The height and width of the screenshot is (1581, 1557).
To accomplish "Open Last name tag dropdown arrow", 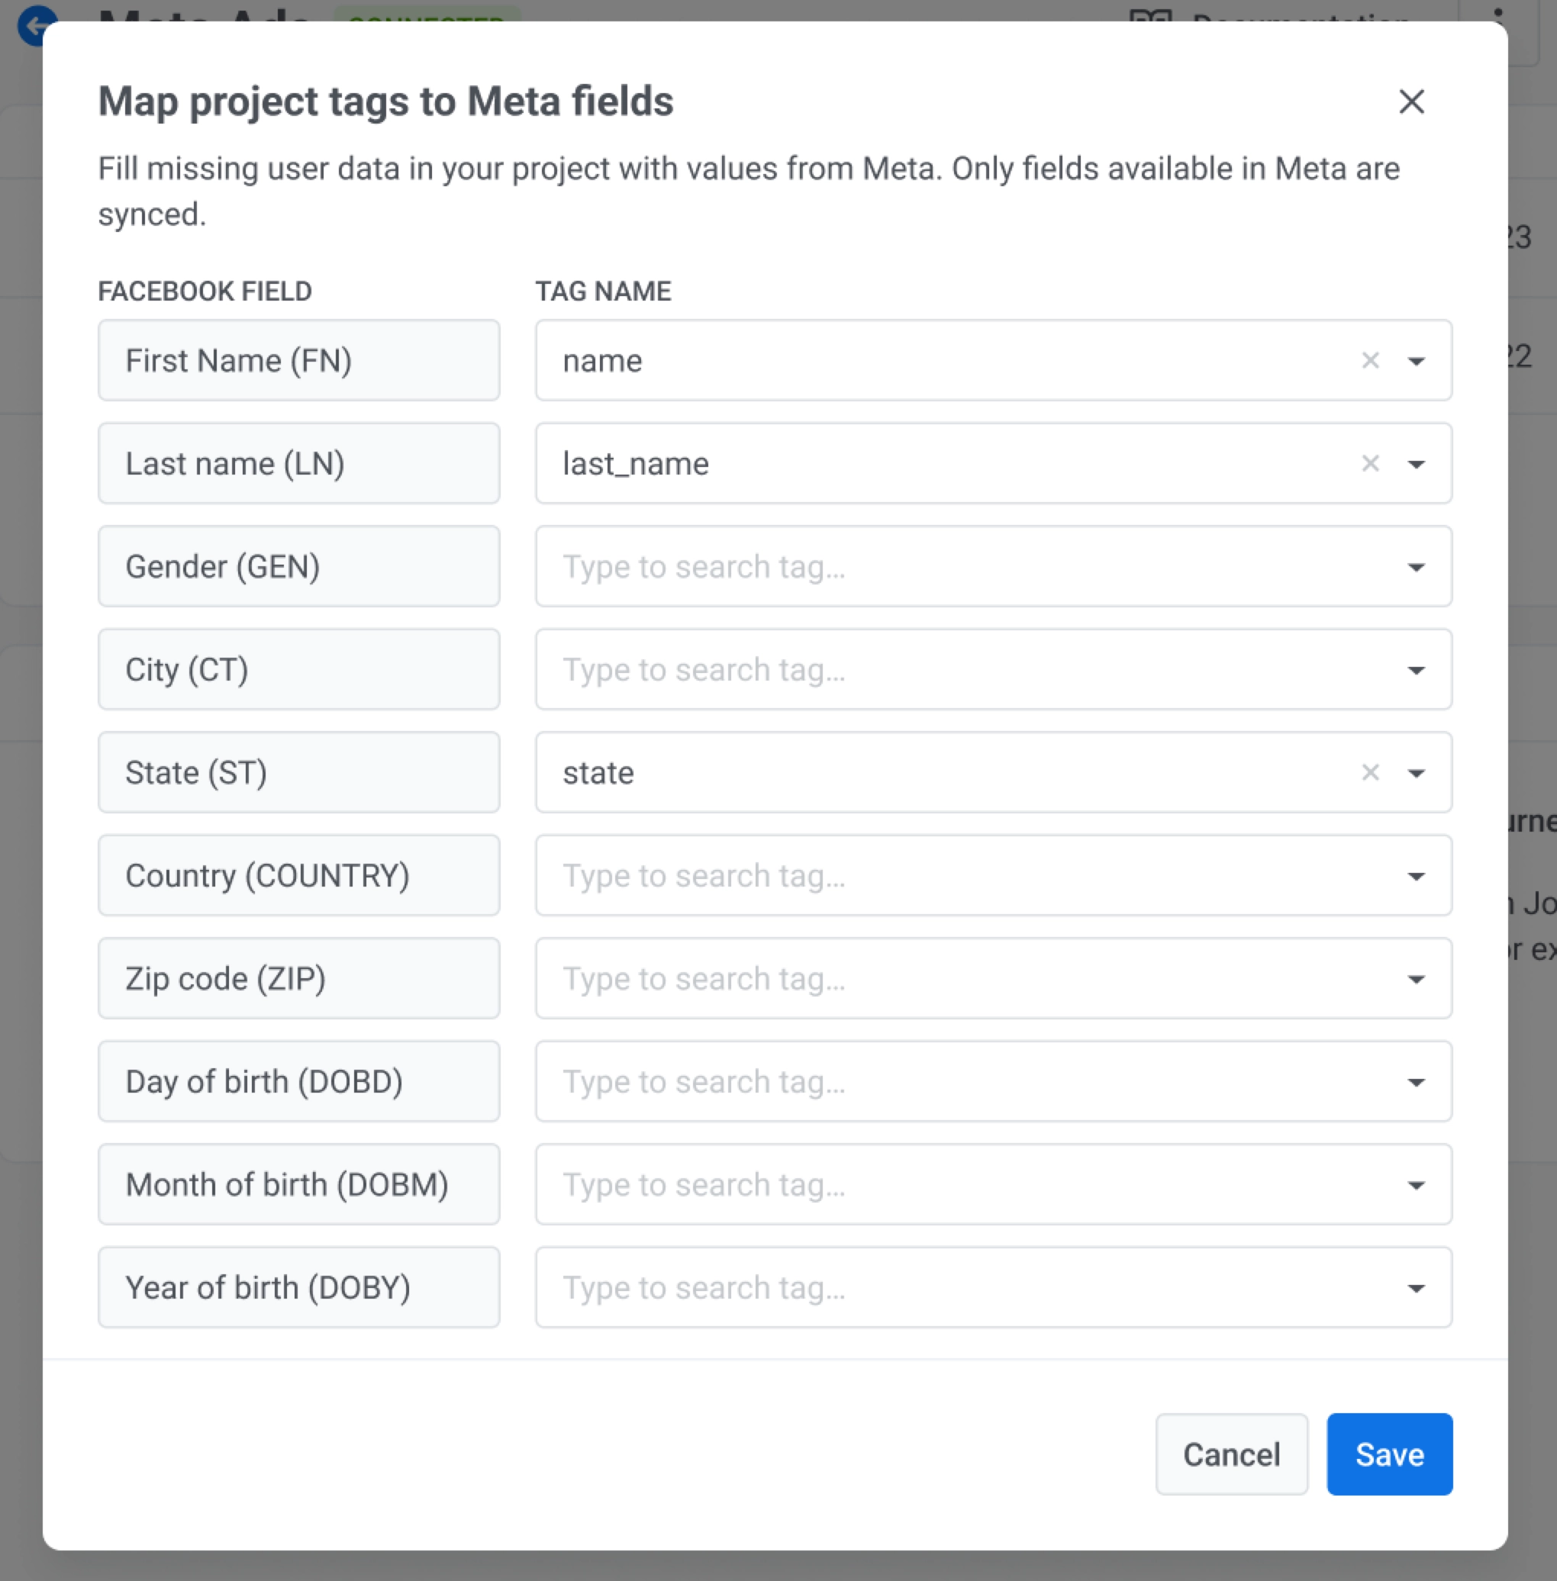I will (1417, 465).
